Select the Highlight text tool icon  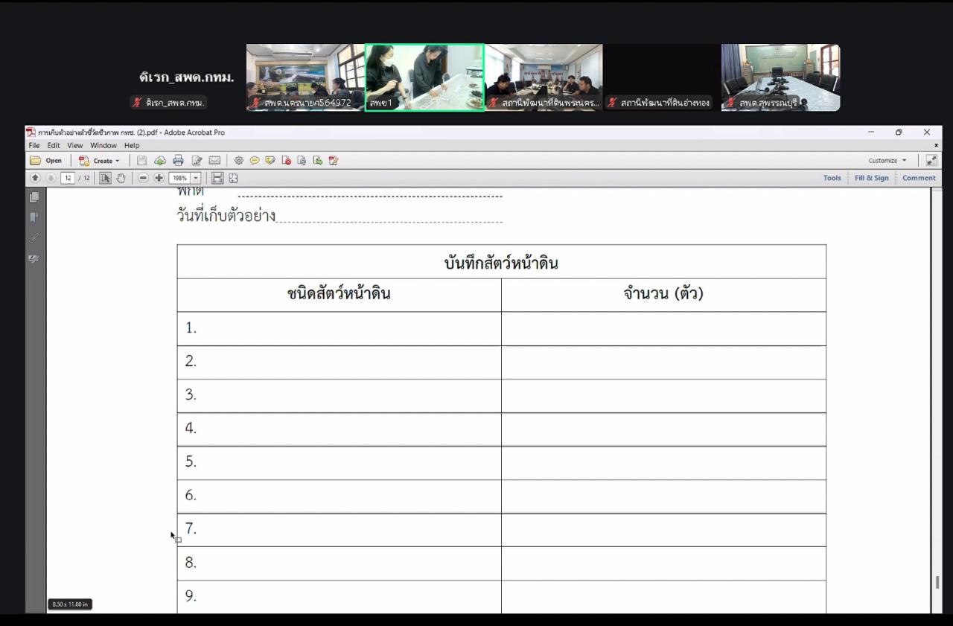coord(270,160)
